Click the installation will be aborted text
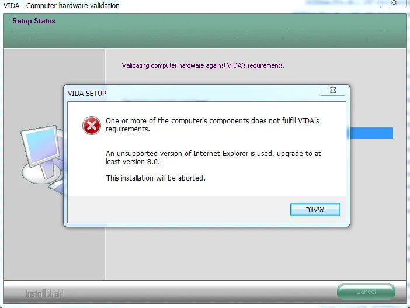Screen dimensions: 410x308 pos(155,178)
